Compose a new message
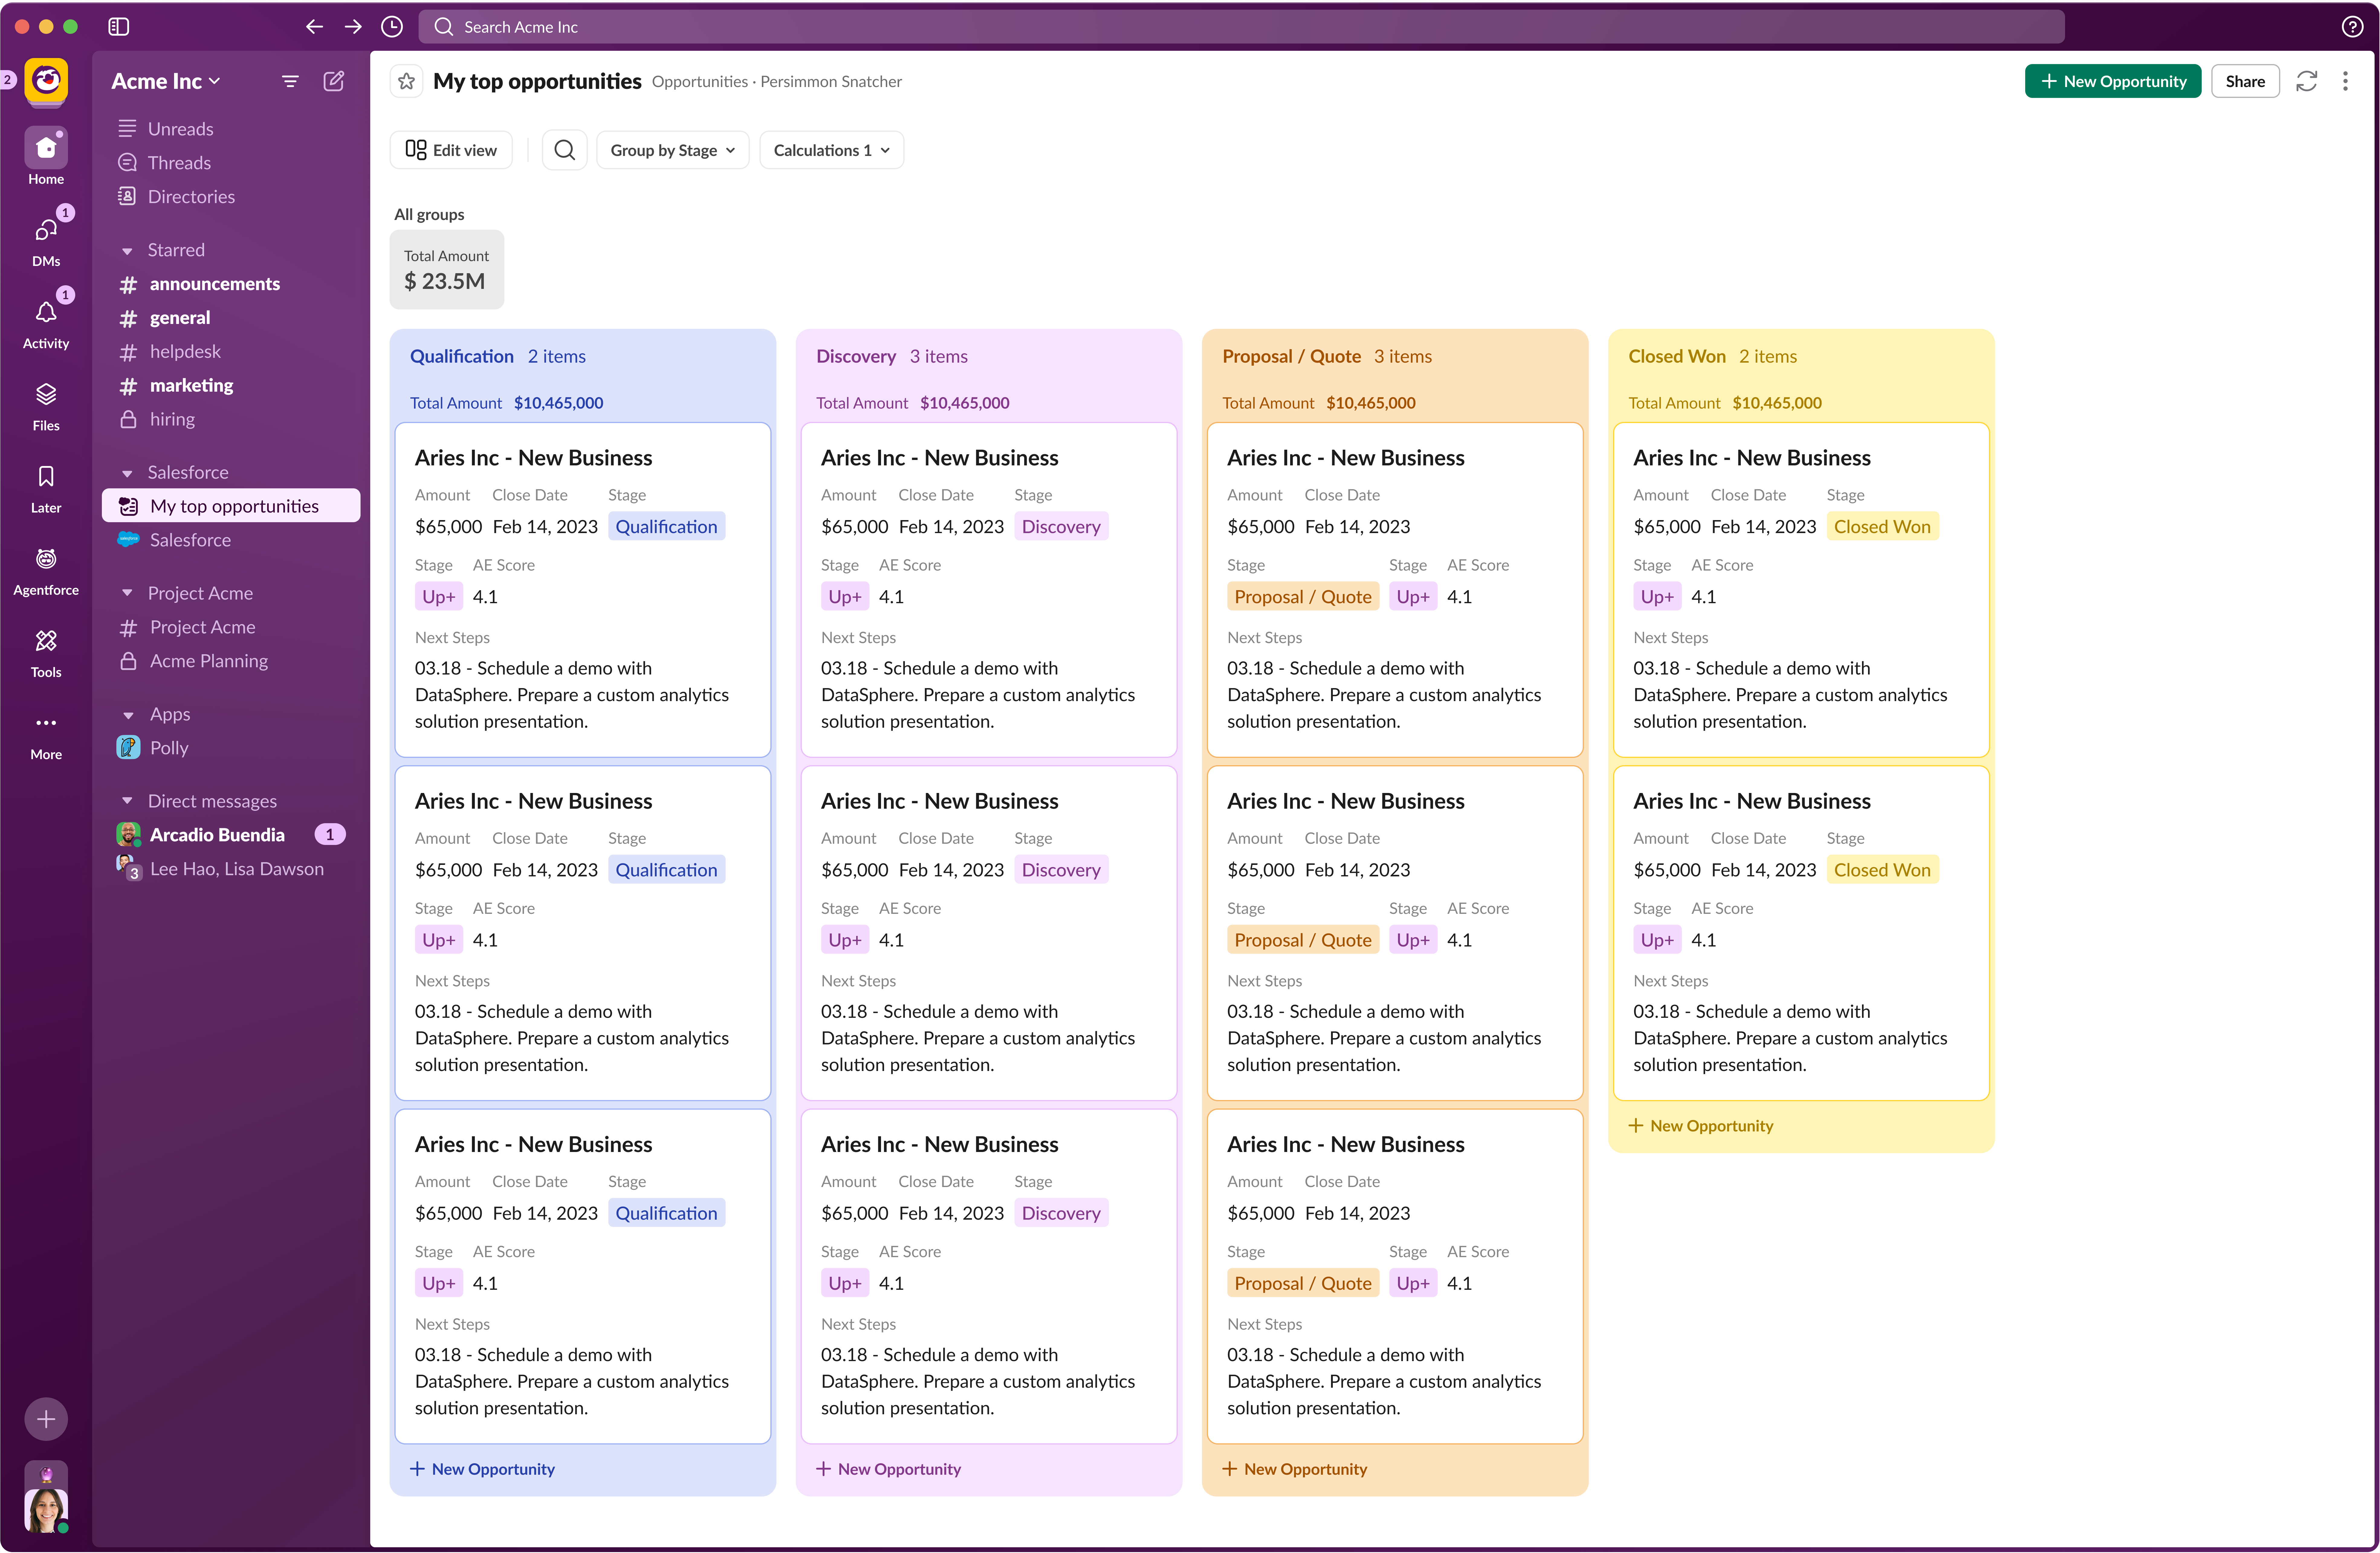The width and height of the screenshot is (2380, 1553). coord(334,81)
